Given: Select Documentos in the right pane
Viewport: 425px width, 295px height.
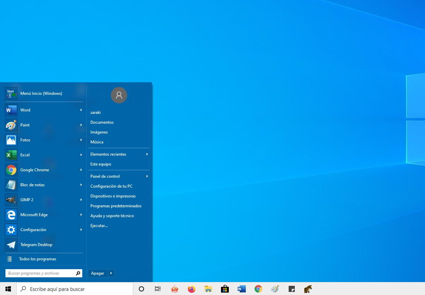Looking at the screenshot, I should pos(102,122).
